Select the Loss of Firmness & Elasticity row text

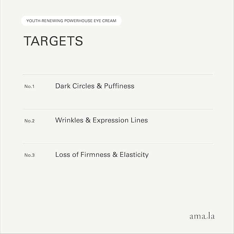click(x=102, y=155)
